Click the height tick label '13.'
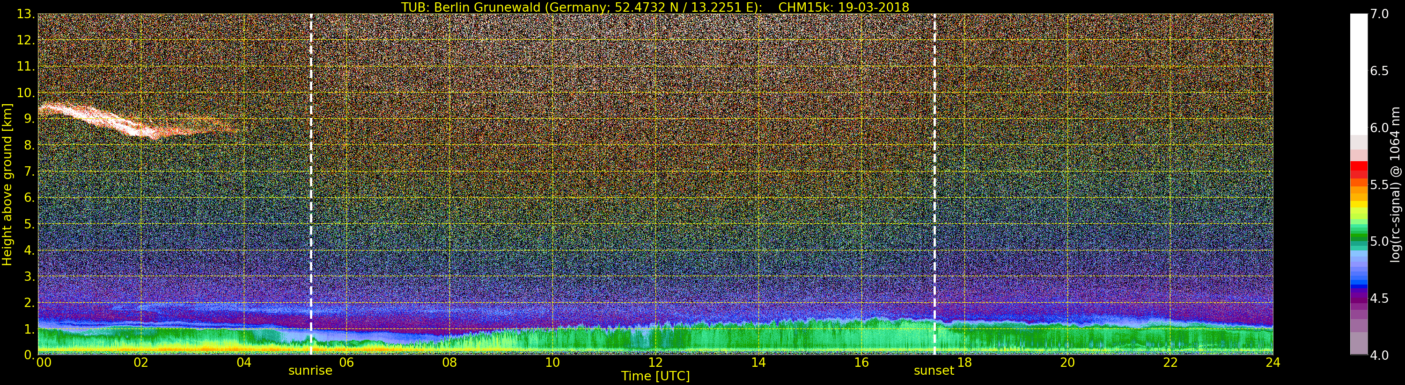 pyautogui.click(x=26, y=14)
